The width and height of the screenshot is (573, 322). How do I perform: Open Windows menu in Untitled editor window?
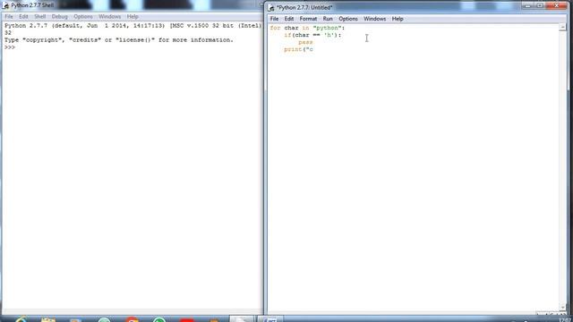click(374, 19)
